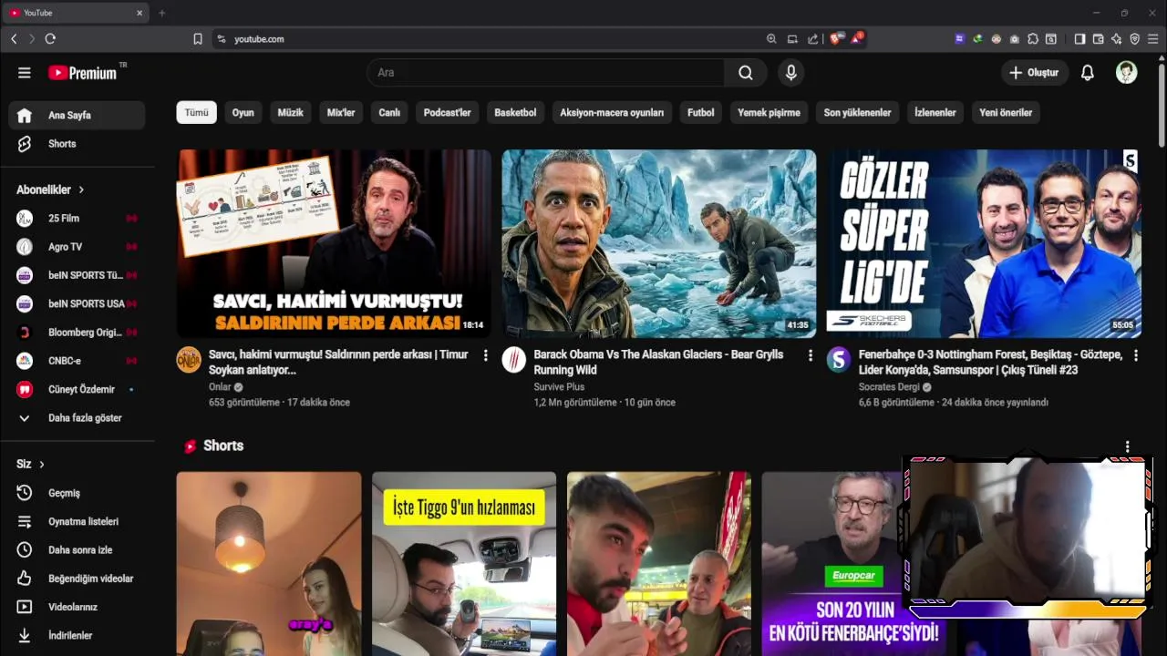
Task: Select the Podcast'ler filter chip
Action: click(447, 113)
